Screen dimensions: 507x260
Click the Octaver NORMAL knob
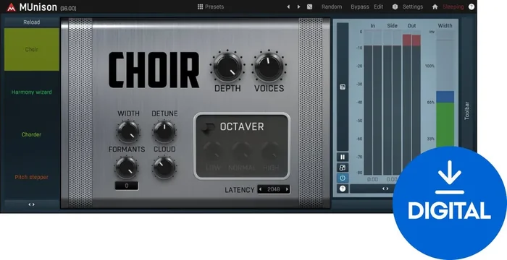[242, 151]
